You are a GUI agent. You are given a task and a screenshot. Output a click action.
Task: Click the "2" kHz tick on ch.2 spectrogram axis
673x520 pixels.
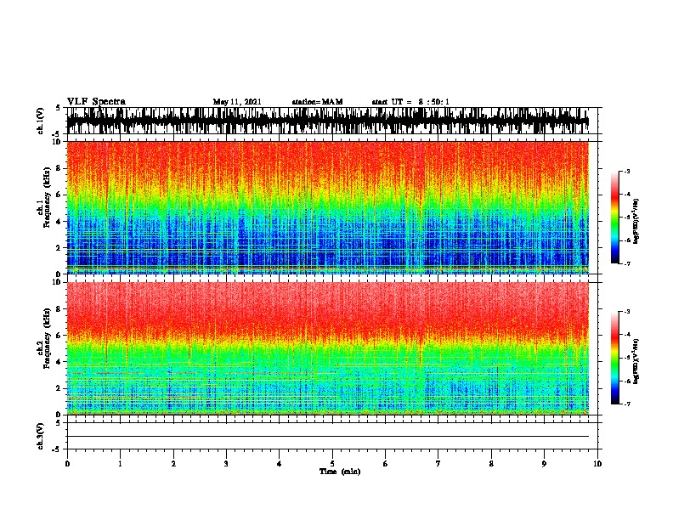(59, 388)
